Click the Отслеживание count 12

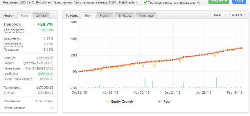pyautogui.click(x=52, y=108)
